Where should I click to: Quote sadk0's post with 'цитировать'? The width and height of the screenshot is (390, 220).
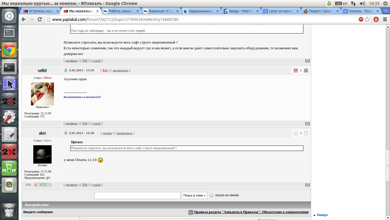click(x=120, y=70)
